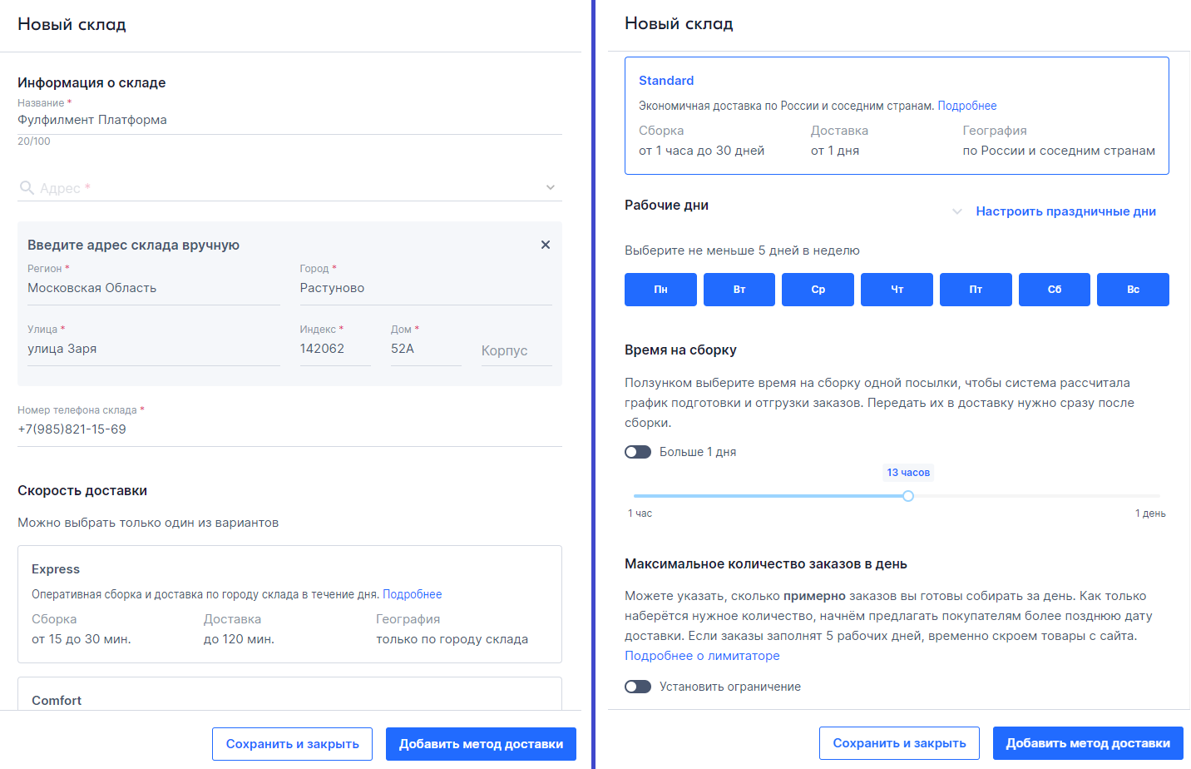Open 'Настроить праздничные дни' link

pos(1065,211)
